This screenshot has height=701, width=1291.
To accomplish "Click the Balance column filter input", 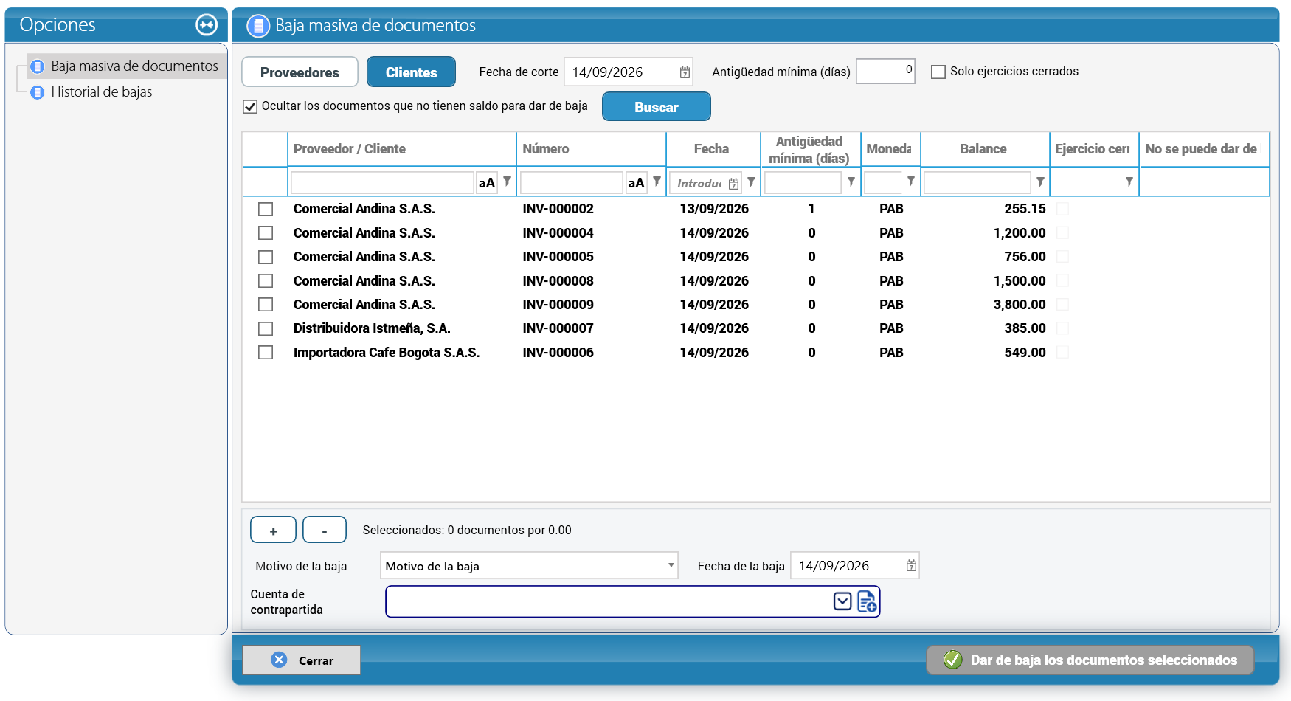I will click(x=977, y=182).
